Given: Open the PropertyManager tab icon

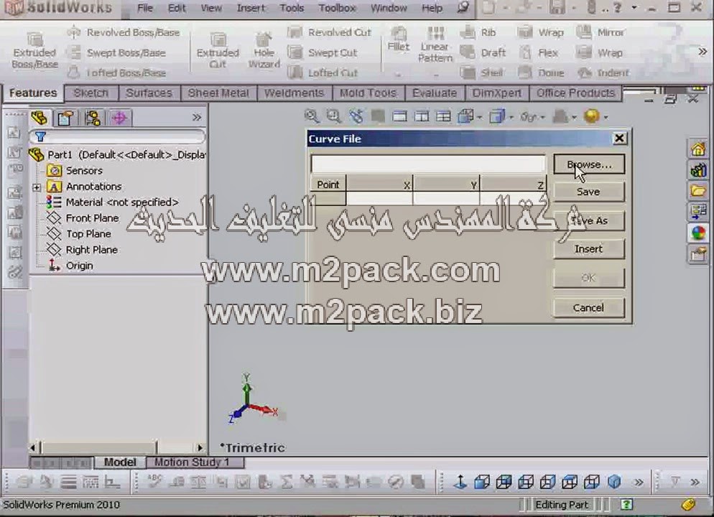Looking at the screenshot, I should point(66,118).
